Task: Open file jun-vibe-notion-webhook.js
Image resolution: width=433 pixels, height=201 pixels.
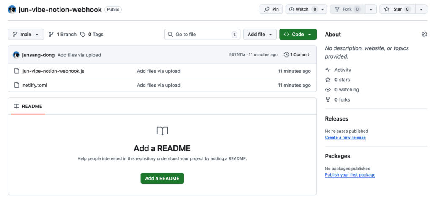Action: (53, 71)
